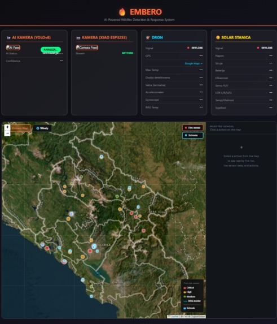Select the southernmost green medium-risk marker
The height and width of the screenshot is (324, 277).
pyautogui.click(x=91, y=287)
